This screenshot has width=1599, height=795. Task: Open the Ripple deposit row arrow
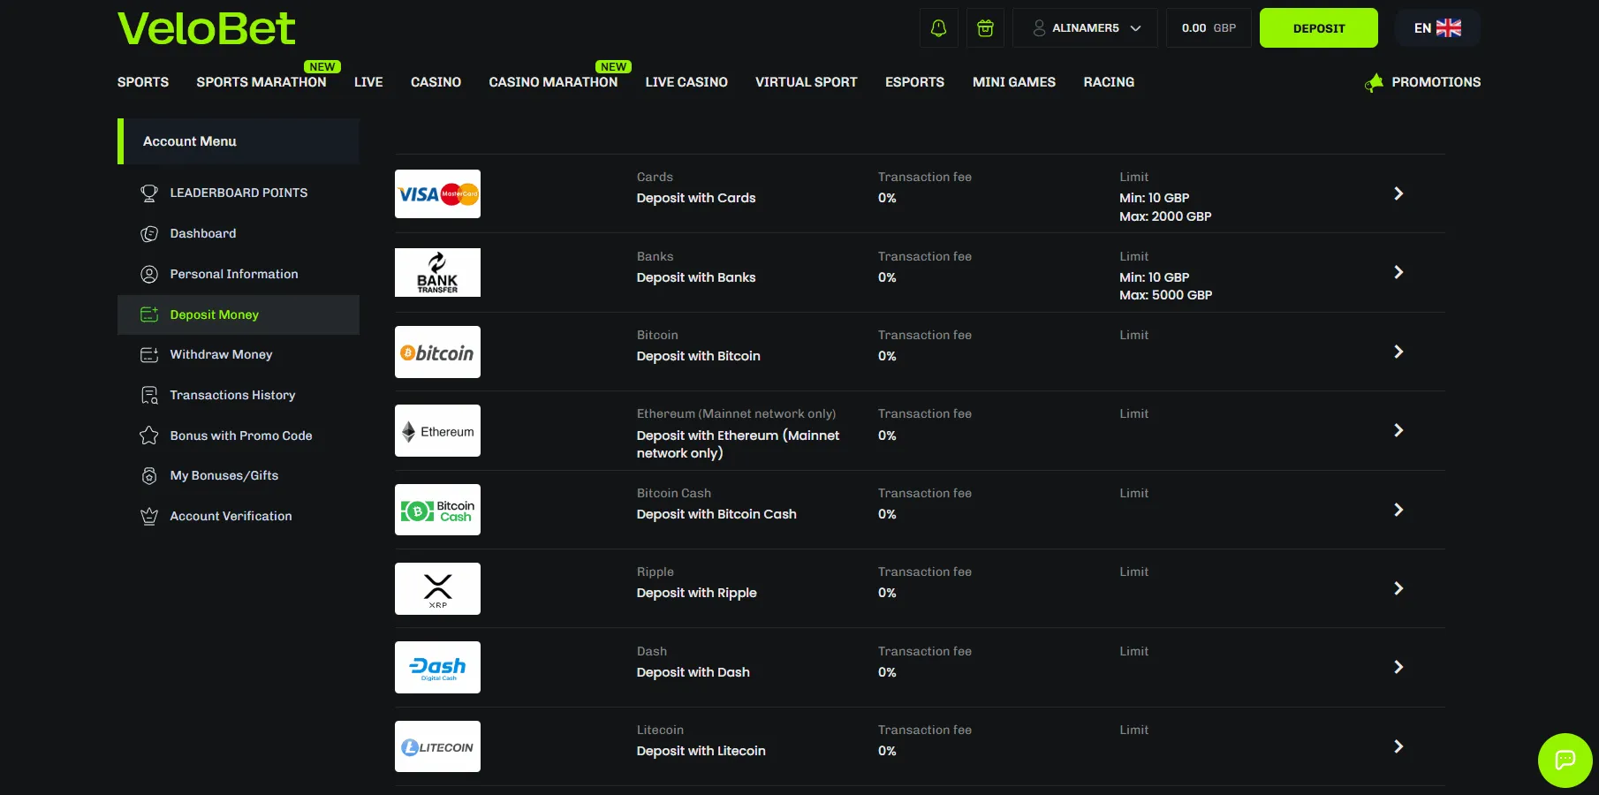coord(1398,588)
